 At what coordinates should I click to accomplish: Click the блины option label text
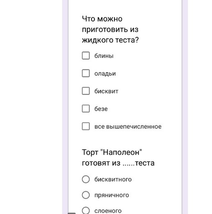(104, 56)
